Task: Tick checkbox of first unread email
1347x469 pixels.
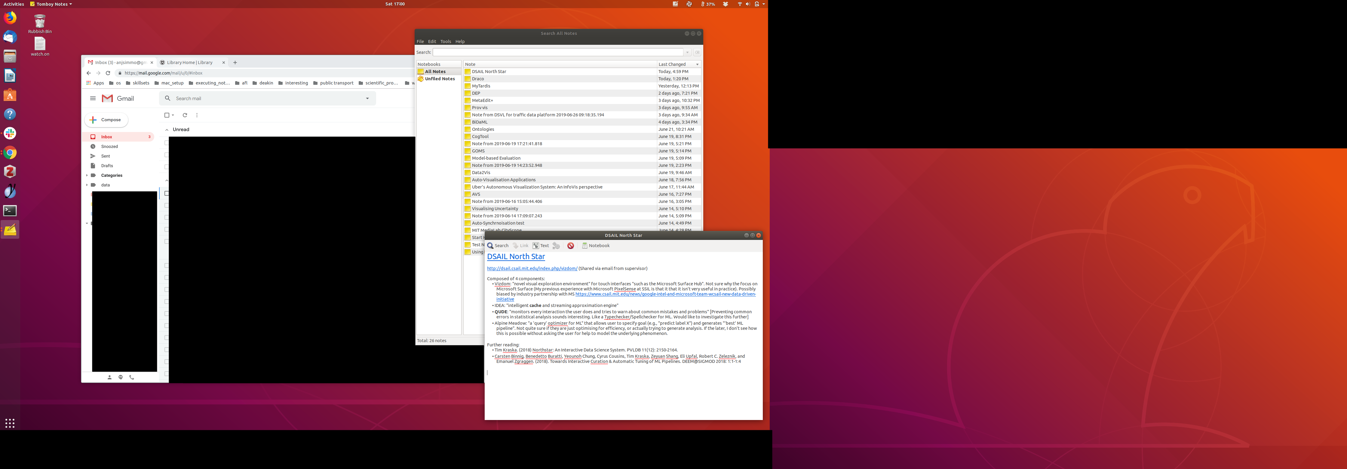Action: point(166,143)
